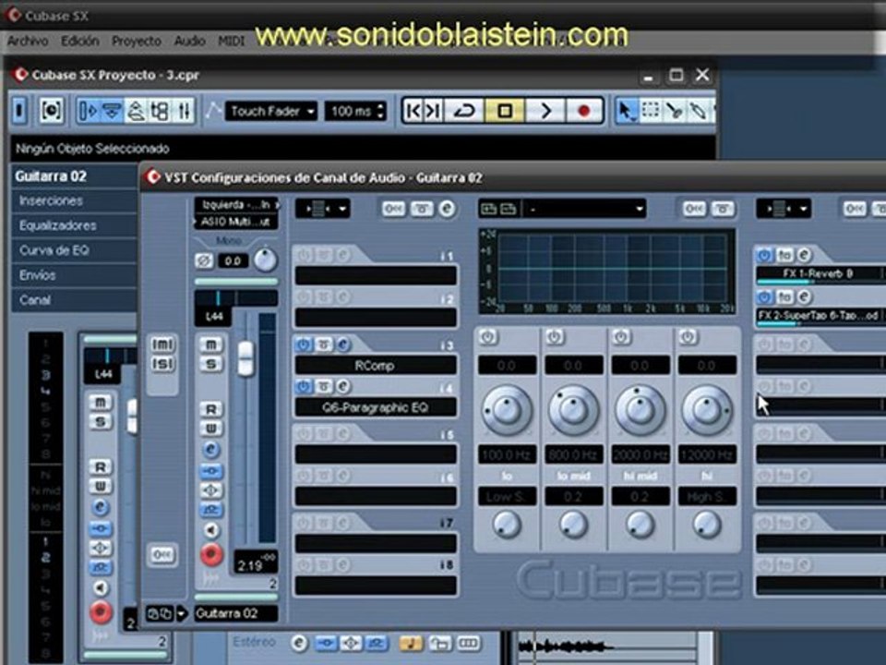The image size is (886, 665).
Task: Click the Izquierda input routing field
Action: tap(236, 205)
